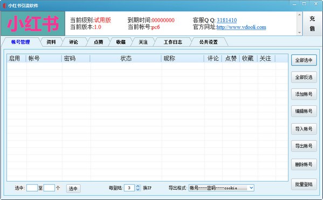Viewport: 323px width, 200px height.
Task: Click the 状态 column header
Action: tap(126, 58)
